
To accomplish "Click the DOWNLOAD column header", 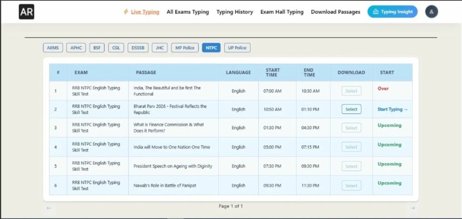I will 351,72.
